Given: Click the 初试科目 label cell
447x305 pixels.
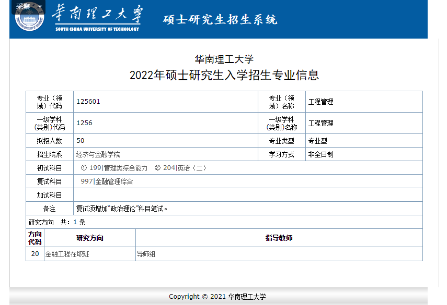Looking at the screenshot, I should (x=50, y=168).
